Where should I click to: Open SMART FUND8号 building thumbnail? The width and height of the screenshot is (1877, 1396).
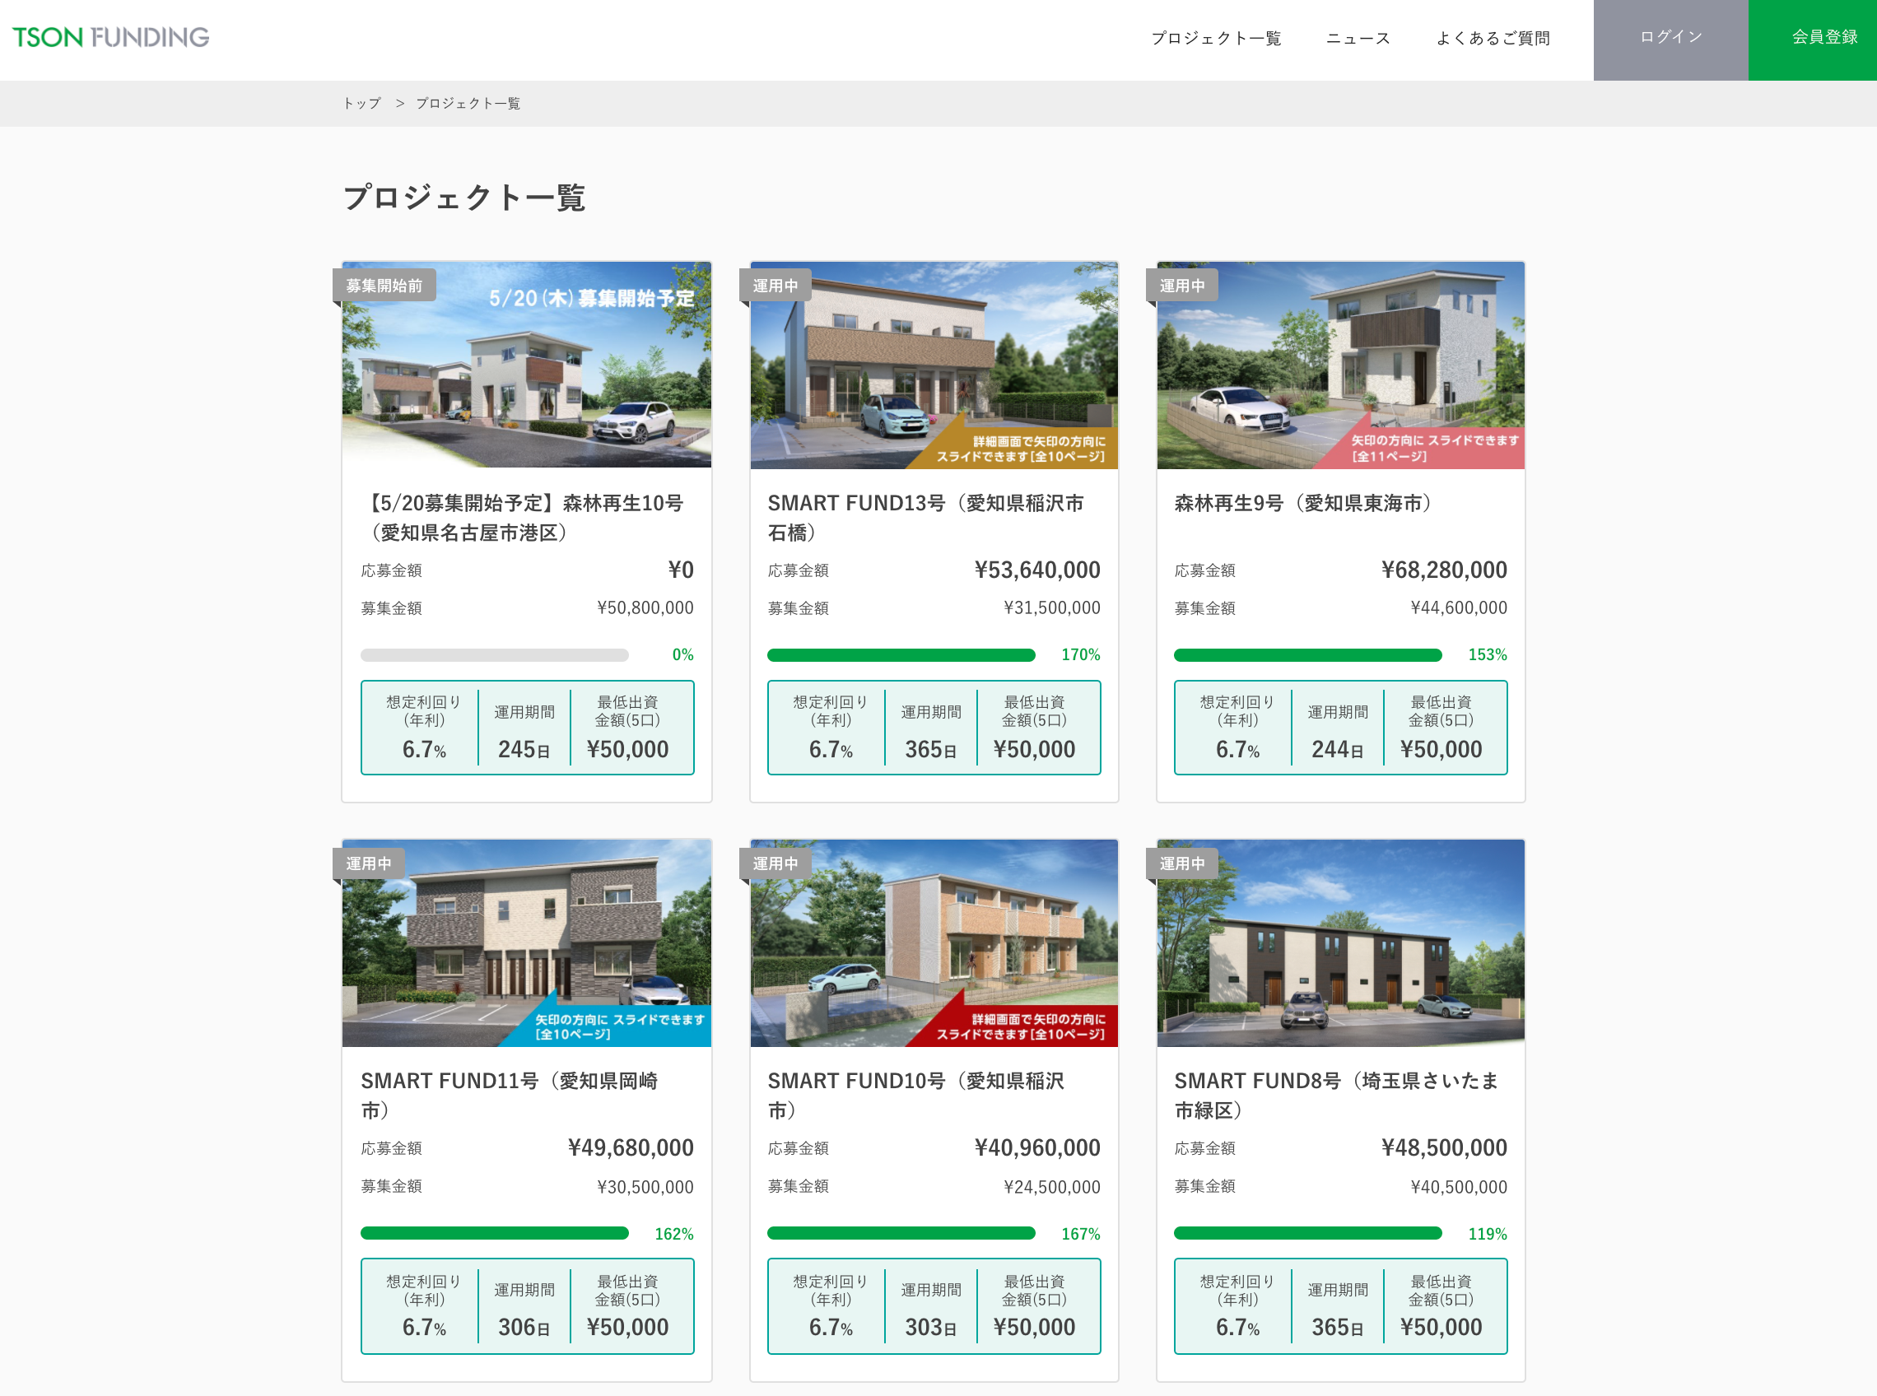point(1339,942)
